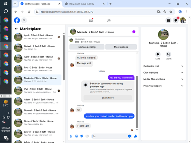191x143 pixels.
Task: Open the tab search dropdown in Chrome
Action: (15, 4)
